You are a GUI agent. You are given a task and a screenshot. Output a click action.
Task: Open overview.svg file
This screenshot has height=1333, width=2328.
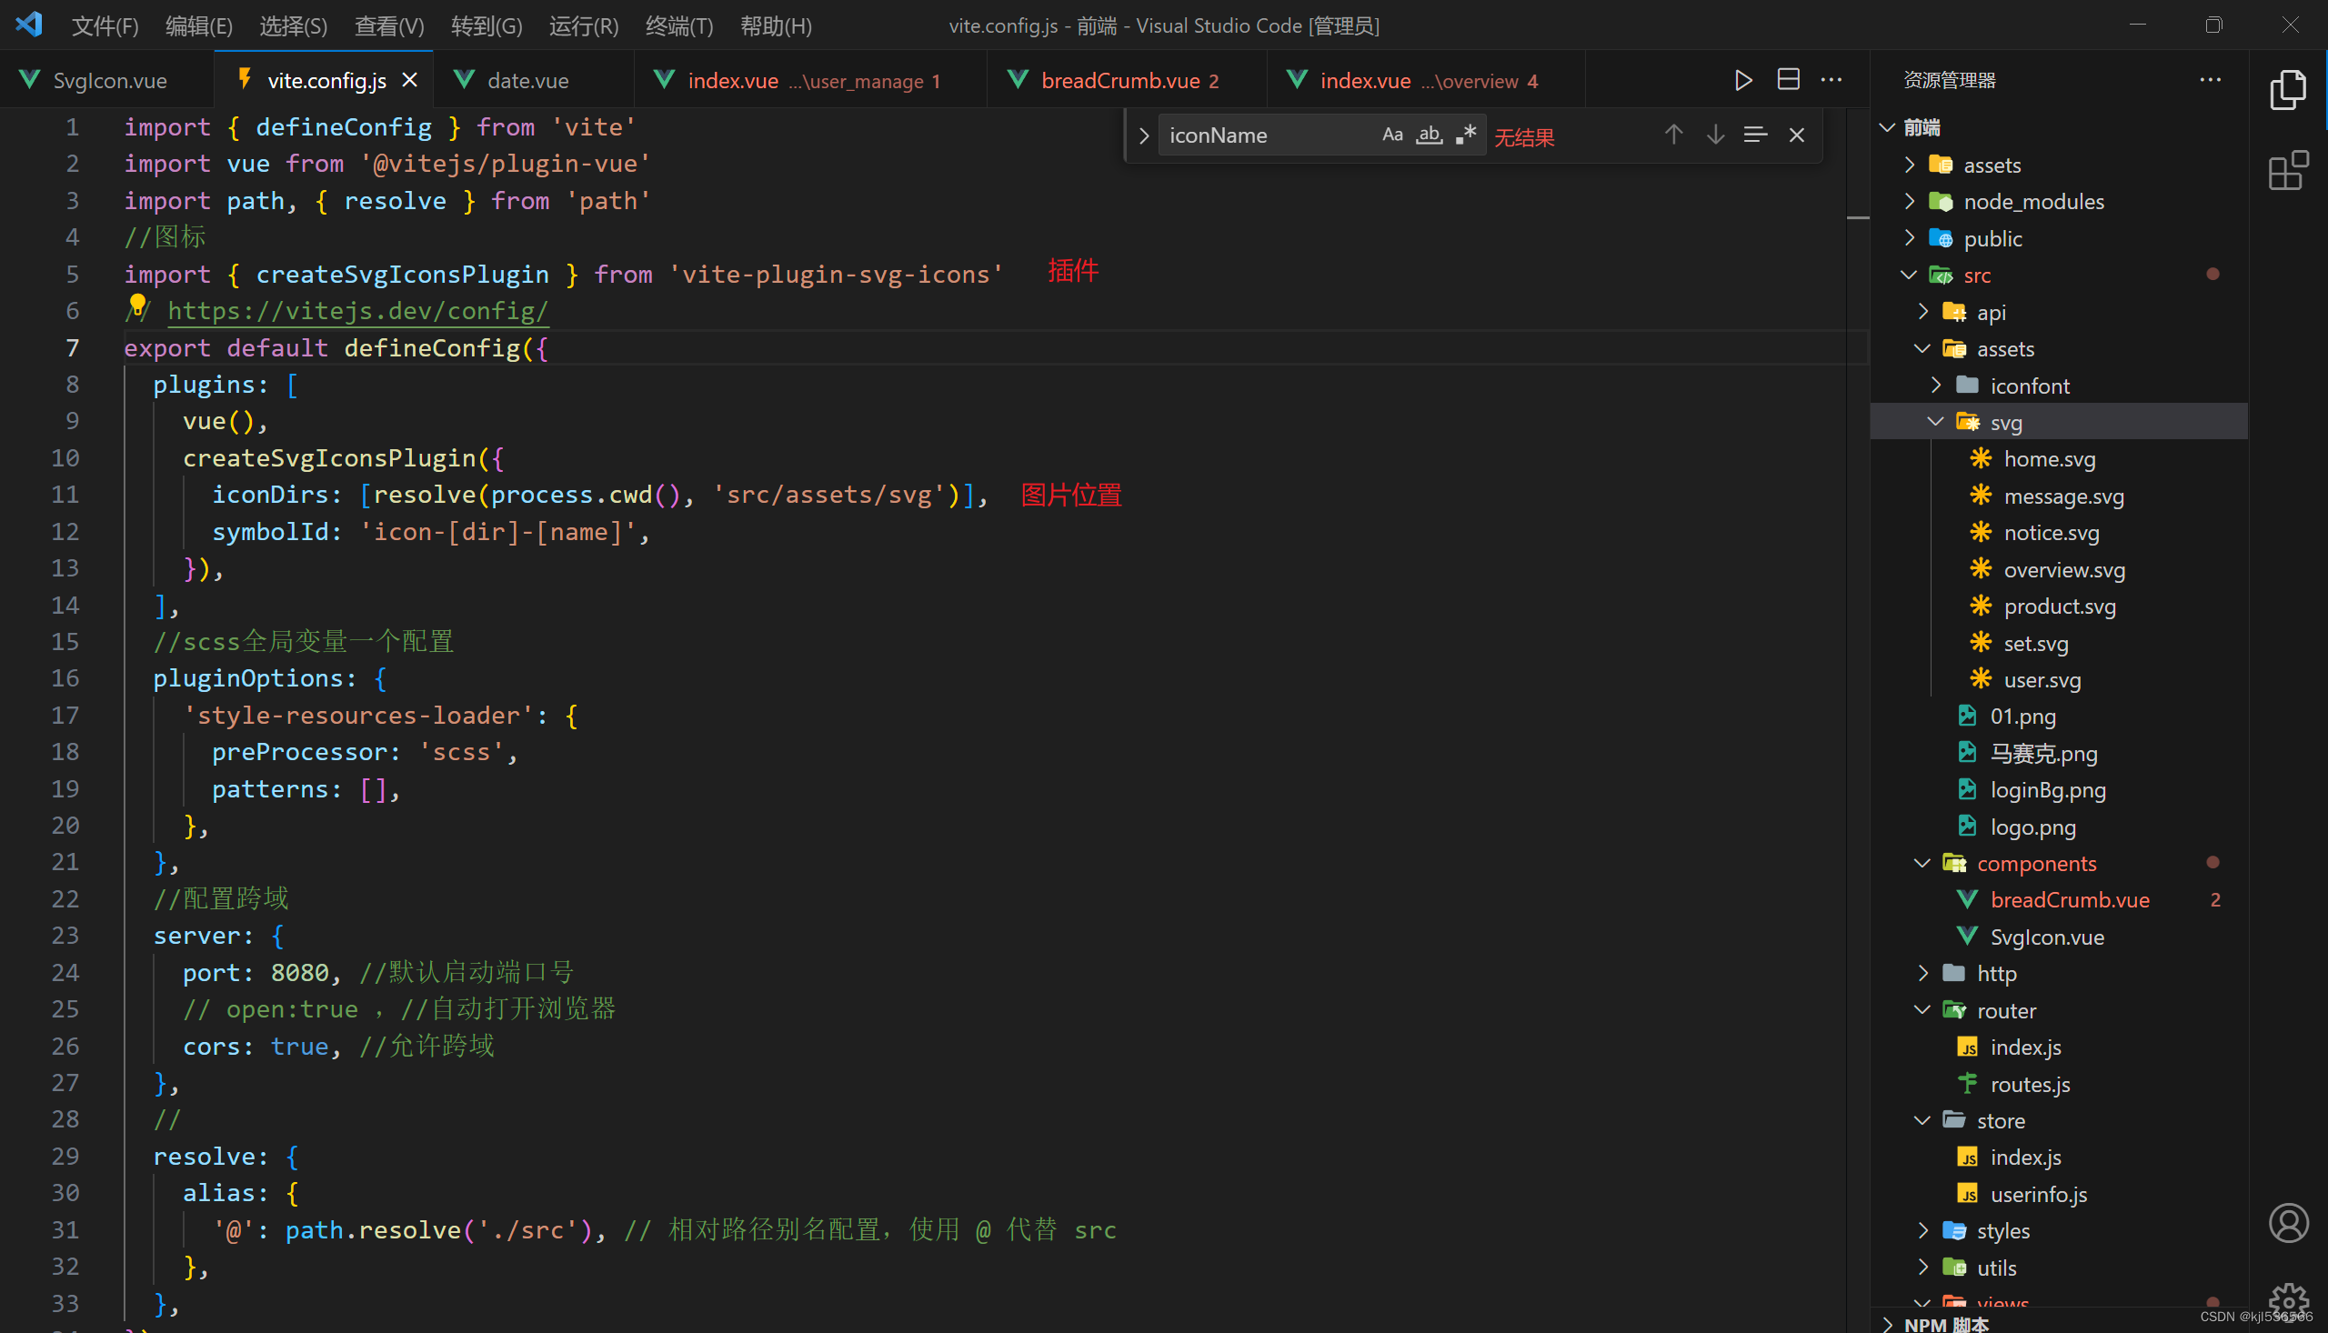(2059, 569)
